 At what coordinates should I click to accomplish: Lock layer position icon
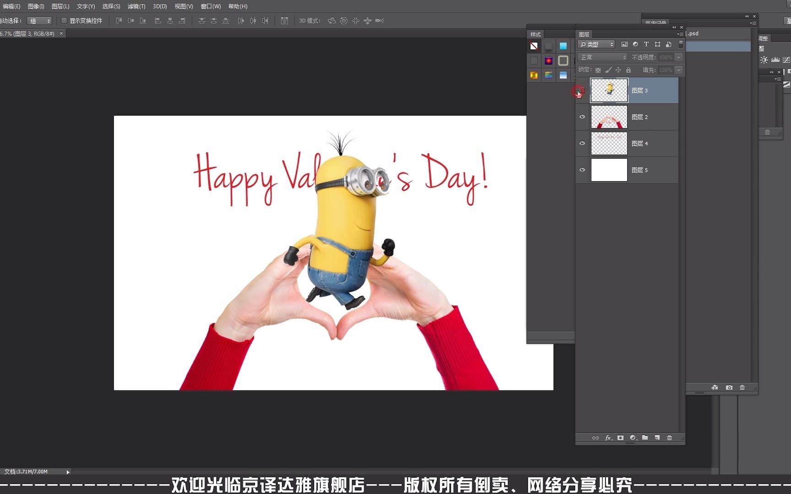click(x=618, y=70)
